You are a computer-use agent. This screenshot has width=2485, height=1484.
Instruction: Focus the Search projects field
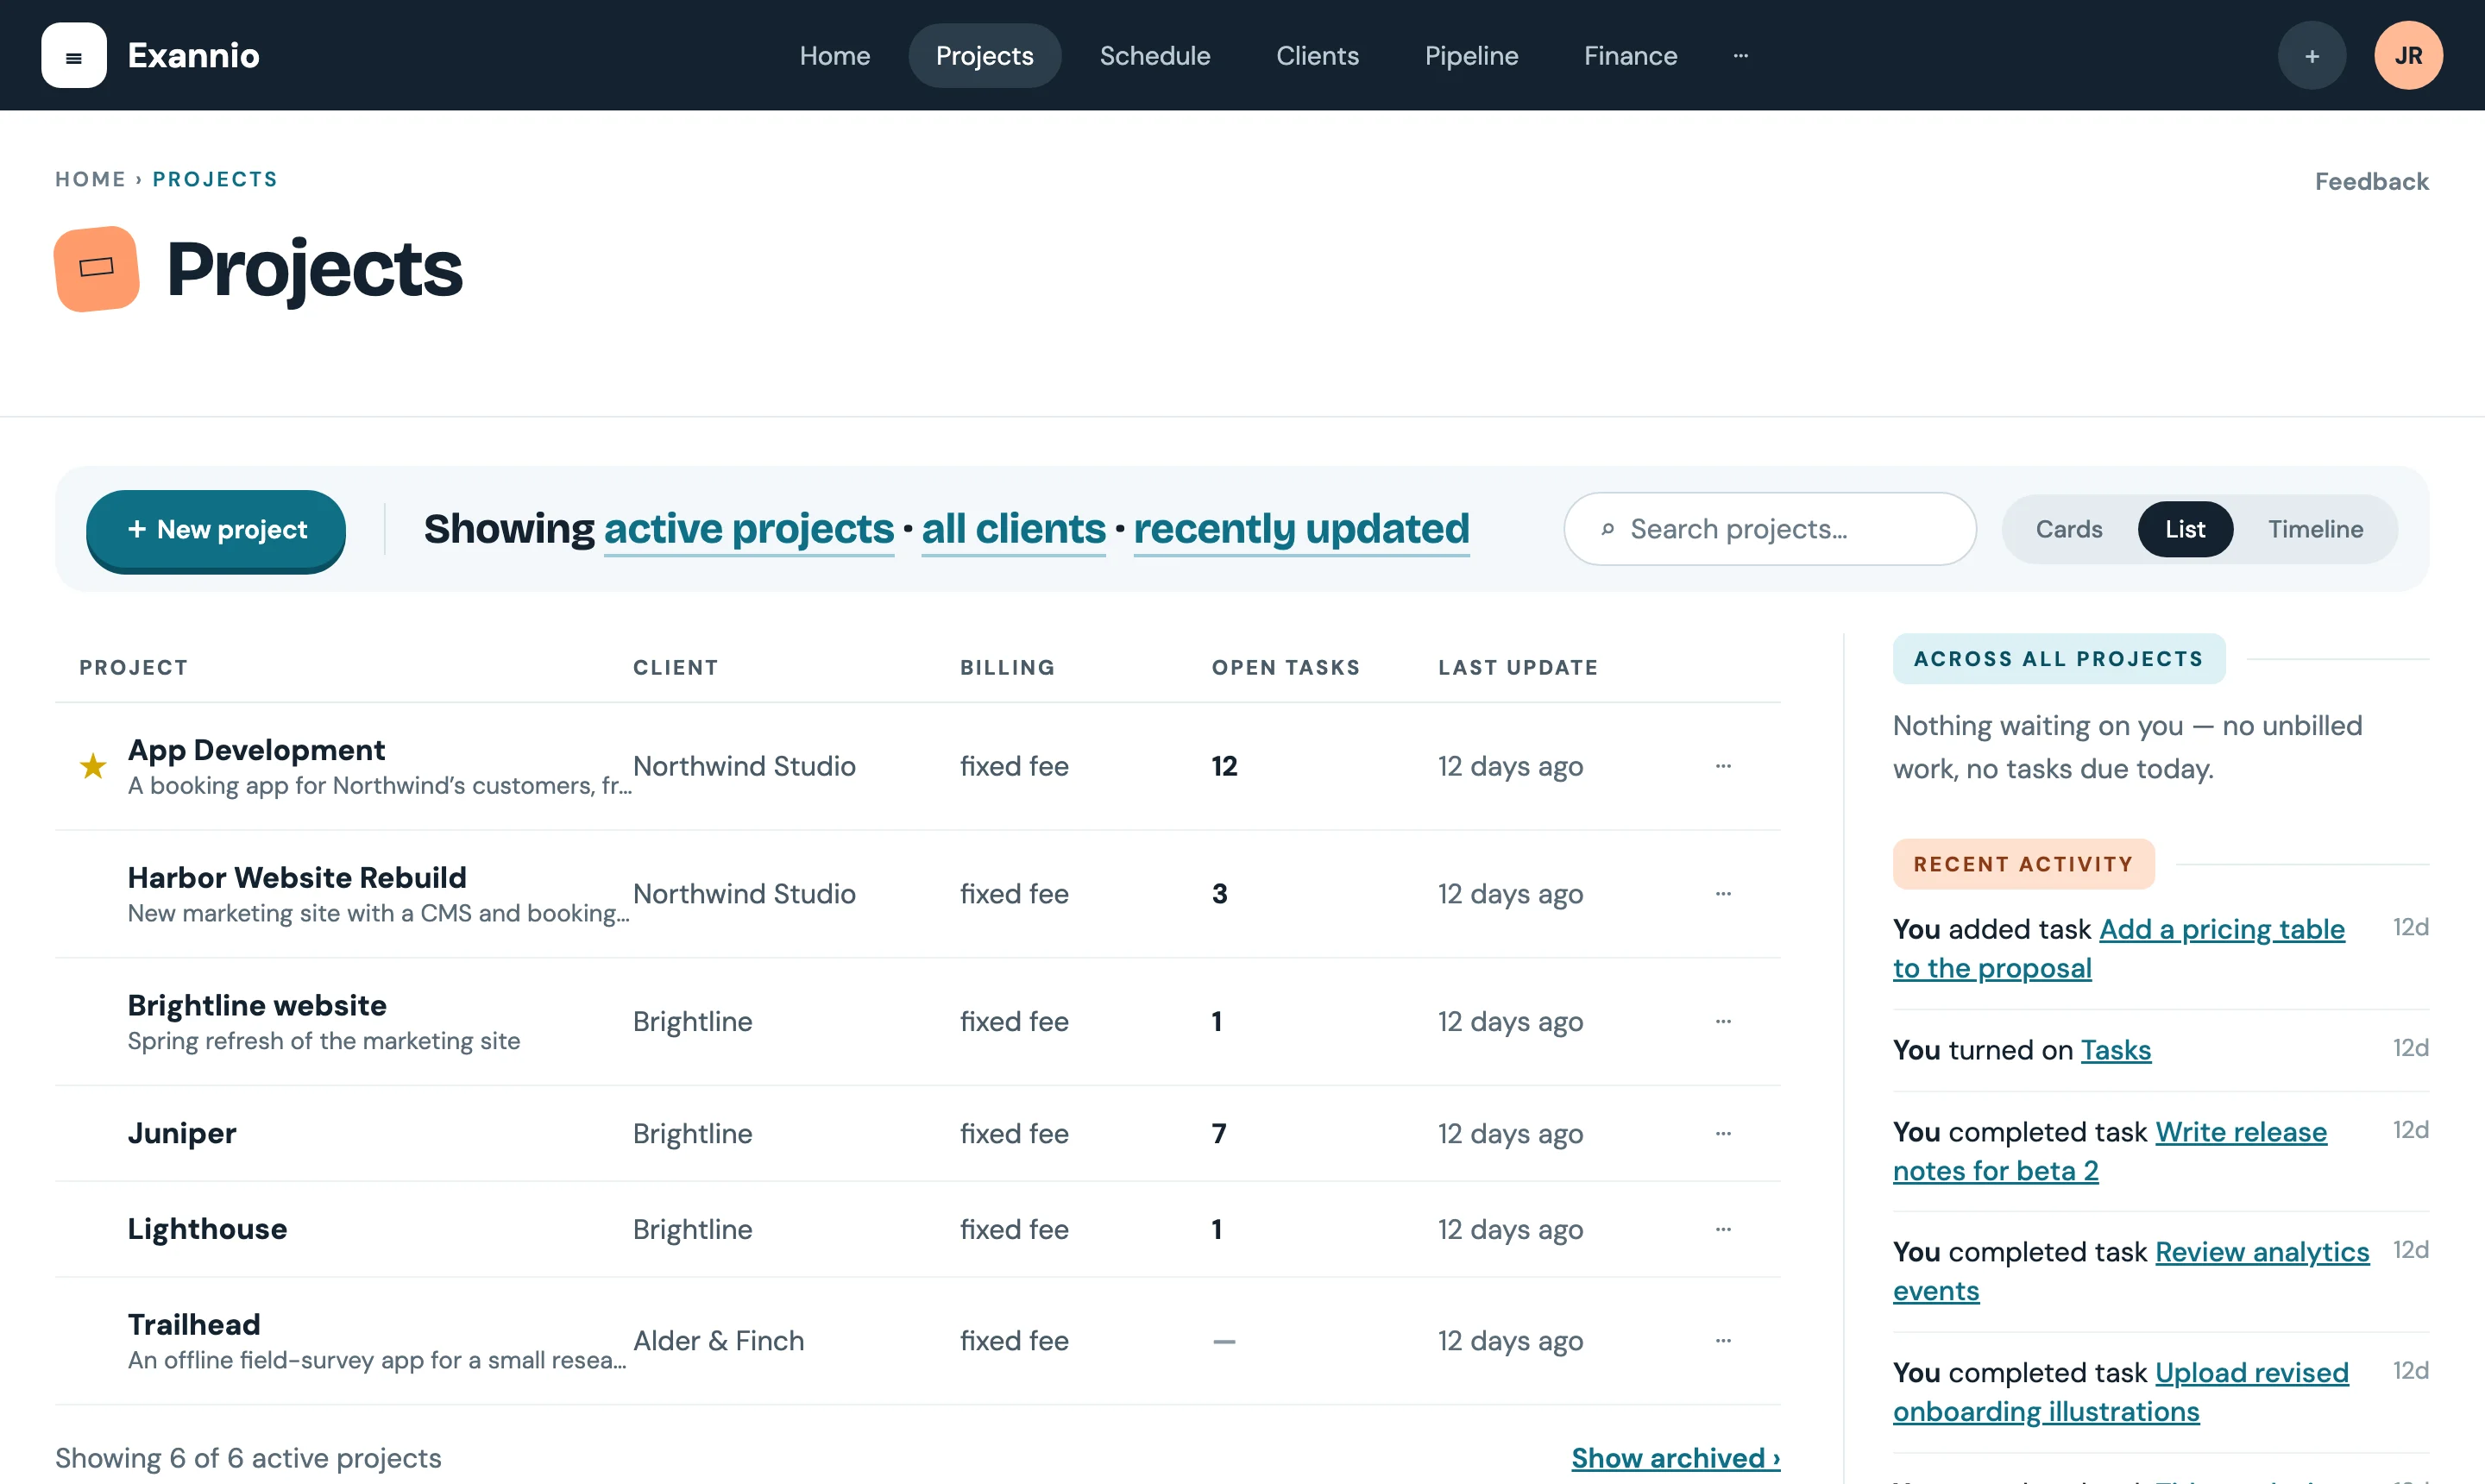(x=1769, y=529)
